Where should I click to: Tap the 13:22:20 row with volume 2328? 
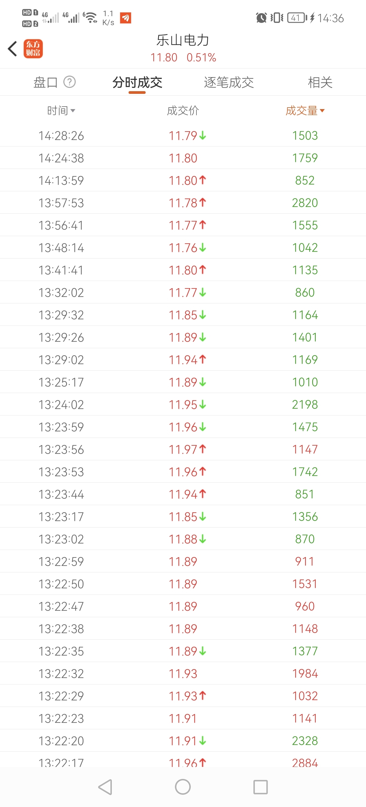coord(183,740)
